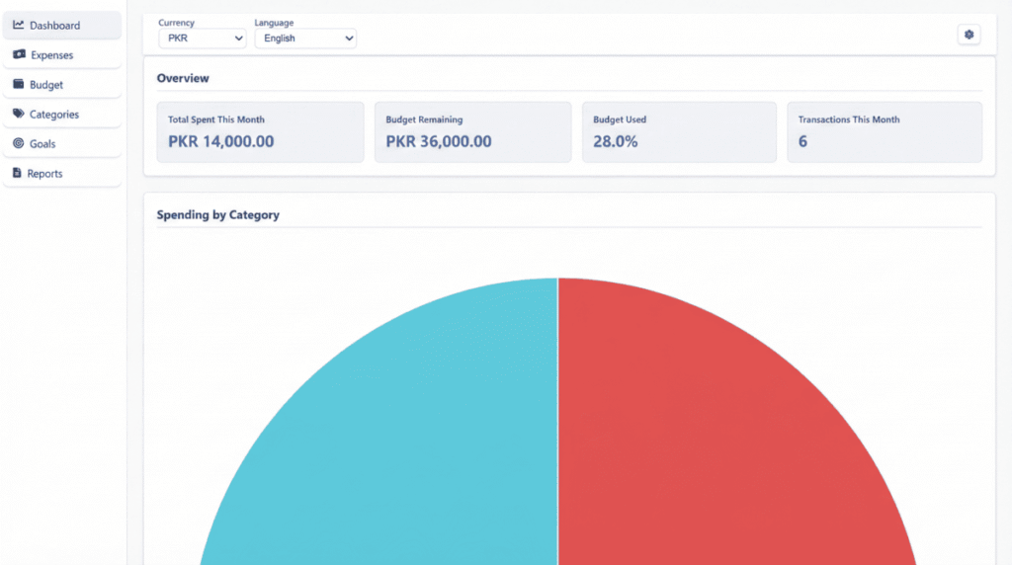This screenshot has width=1012, height=565.
Task: Click the Reports document icon
Action: [17, 173]
